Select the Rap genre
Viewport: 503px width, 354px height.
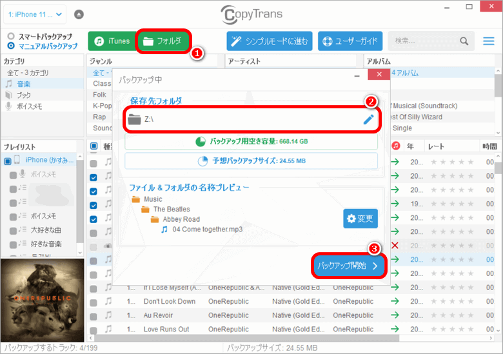[x=100, y=117]
